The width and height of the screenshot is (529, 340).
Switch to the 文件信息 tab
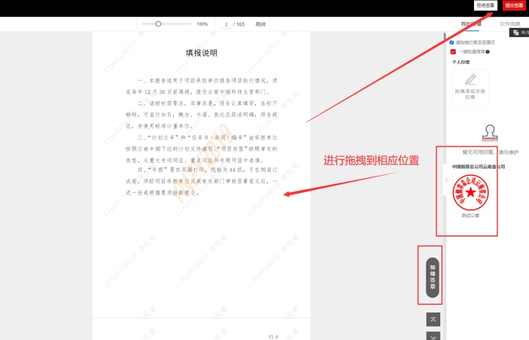(509, 24)
